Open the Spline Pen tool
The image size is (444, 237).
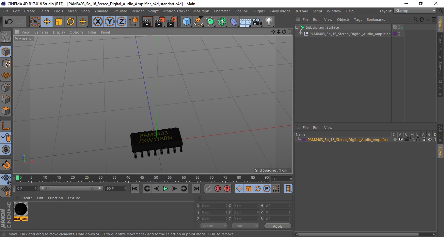tap(198, 22)
